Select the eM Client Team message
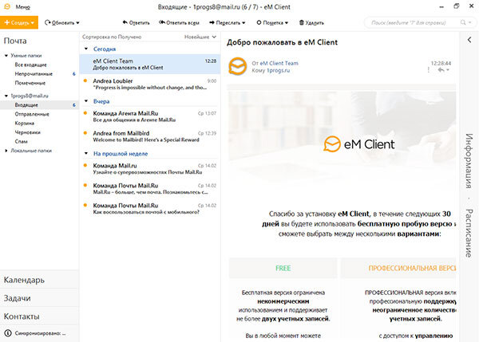This screenshot has height=342, width=479. 150,64
